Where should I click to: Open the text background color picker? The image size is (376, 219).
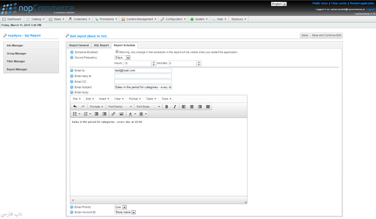[146, 114]
